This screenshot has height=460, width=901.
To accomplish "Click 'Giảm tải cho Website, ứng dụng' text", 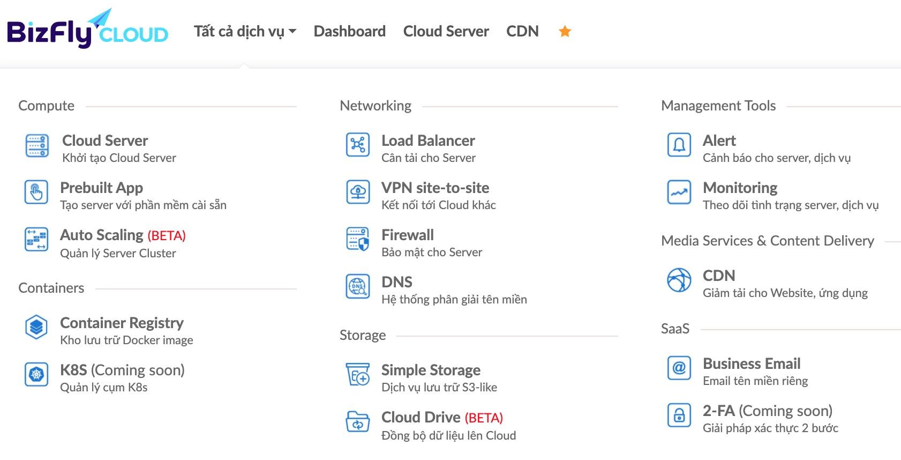I will pyautogui.click(x=785, y=293).
